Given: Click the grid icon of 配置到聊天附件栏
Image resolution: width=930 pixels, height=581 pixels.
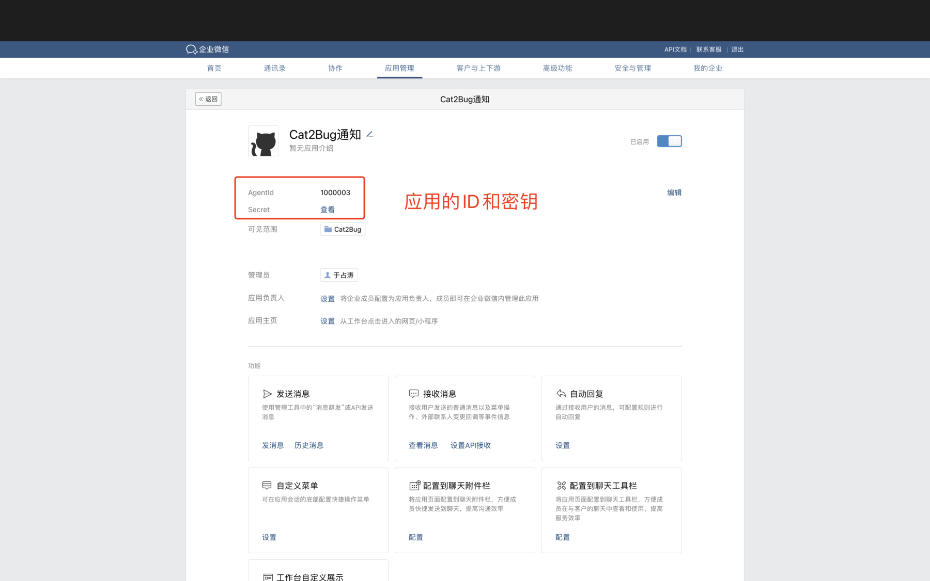Looking at the screenshot, I should pyautogui.click(x=415, y=485).
